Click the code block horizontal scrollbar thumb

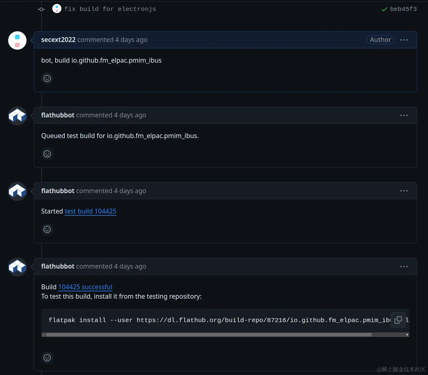click(209, 335)
